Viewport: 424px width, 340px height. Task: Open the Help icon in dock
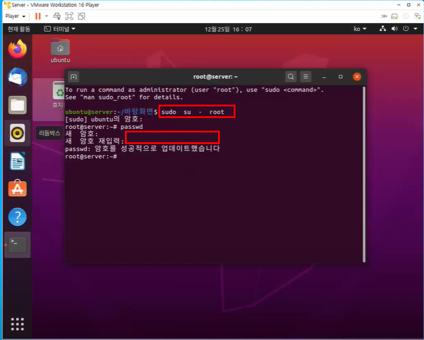click(x=17, y=217)
